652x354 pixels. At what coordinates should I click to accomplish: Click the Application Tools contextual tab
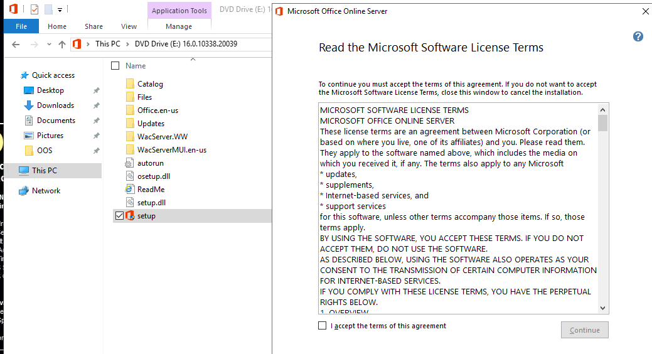(x=179, y=11)
